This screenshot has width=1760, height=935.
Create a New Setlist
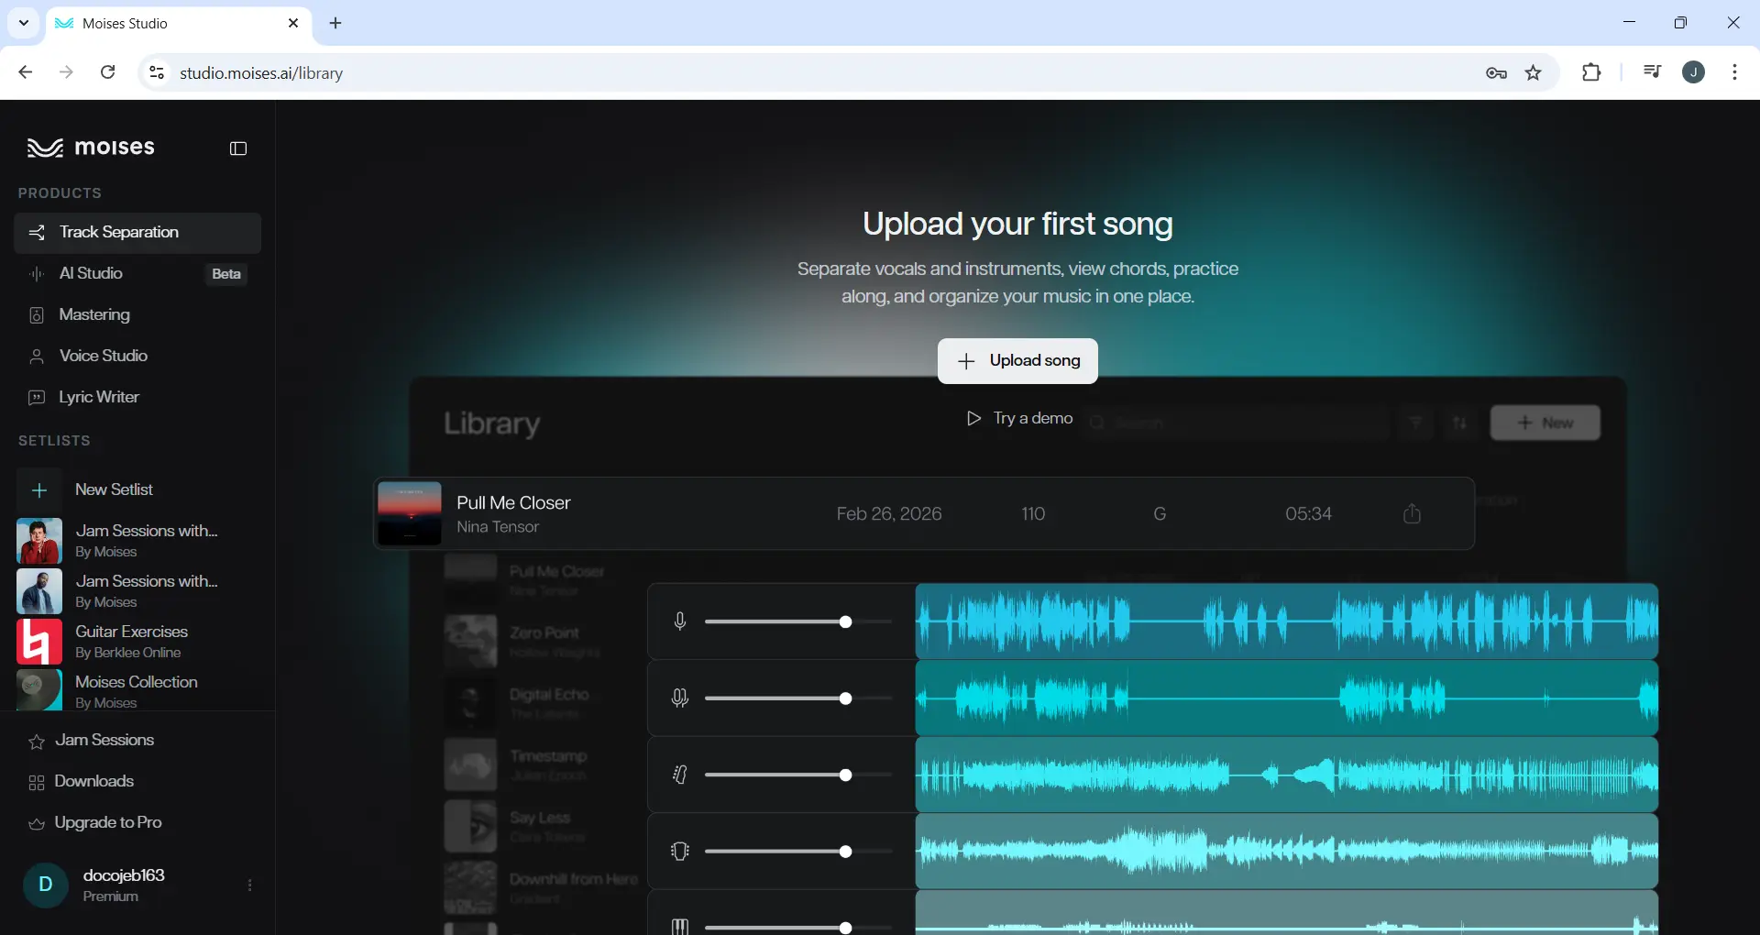point(137,490)
